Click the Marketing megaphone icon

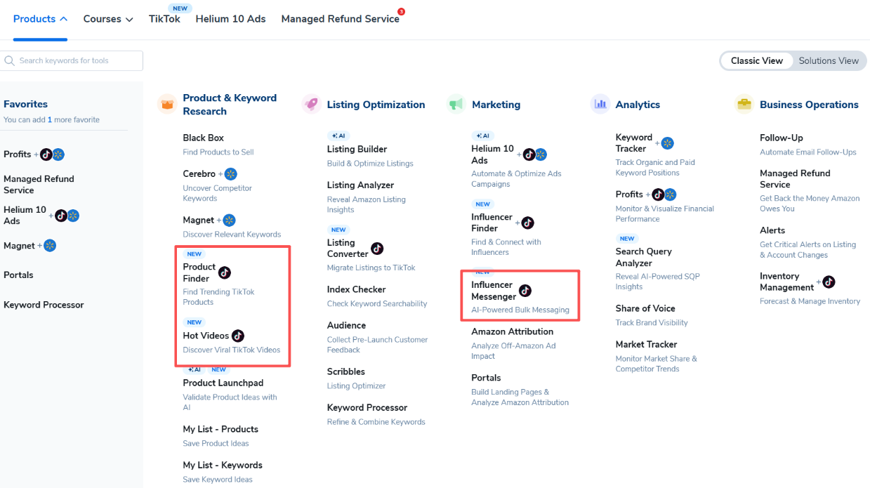pyautogui.click(x=456, y=105)
